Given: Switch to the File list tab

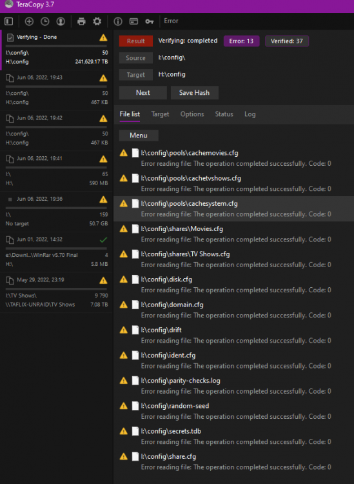Looking at the screenshot, I should [130, 114].
